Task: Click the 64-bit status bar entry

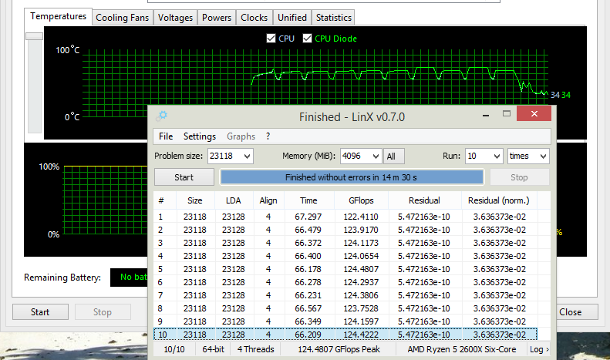Action: point(213,349)
